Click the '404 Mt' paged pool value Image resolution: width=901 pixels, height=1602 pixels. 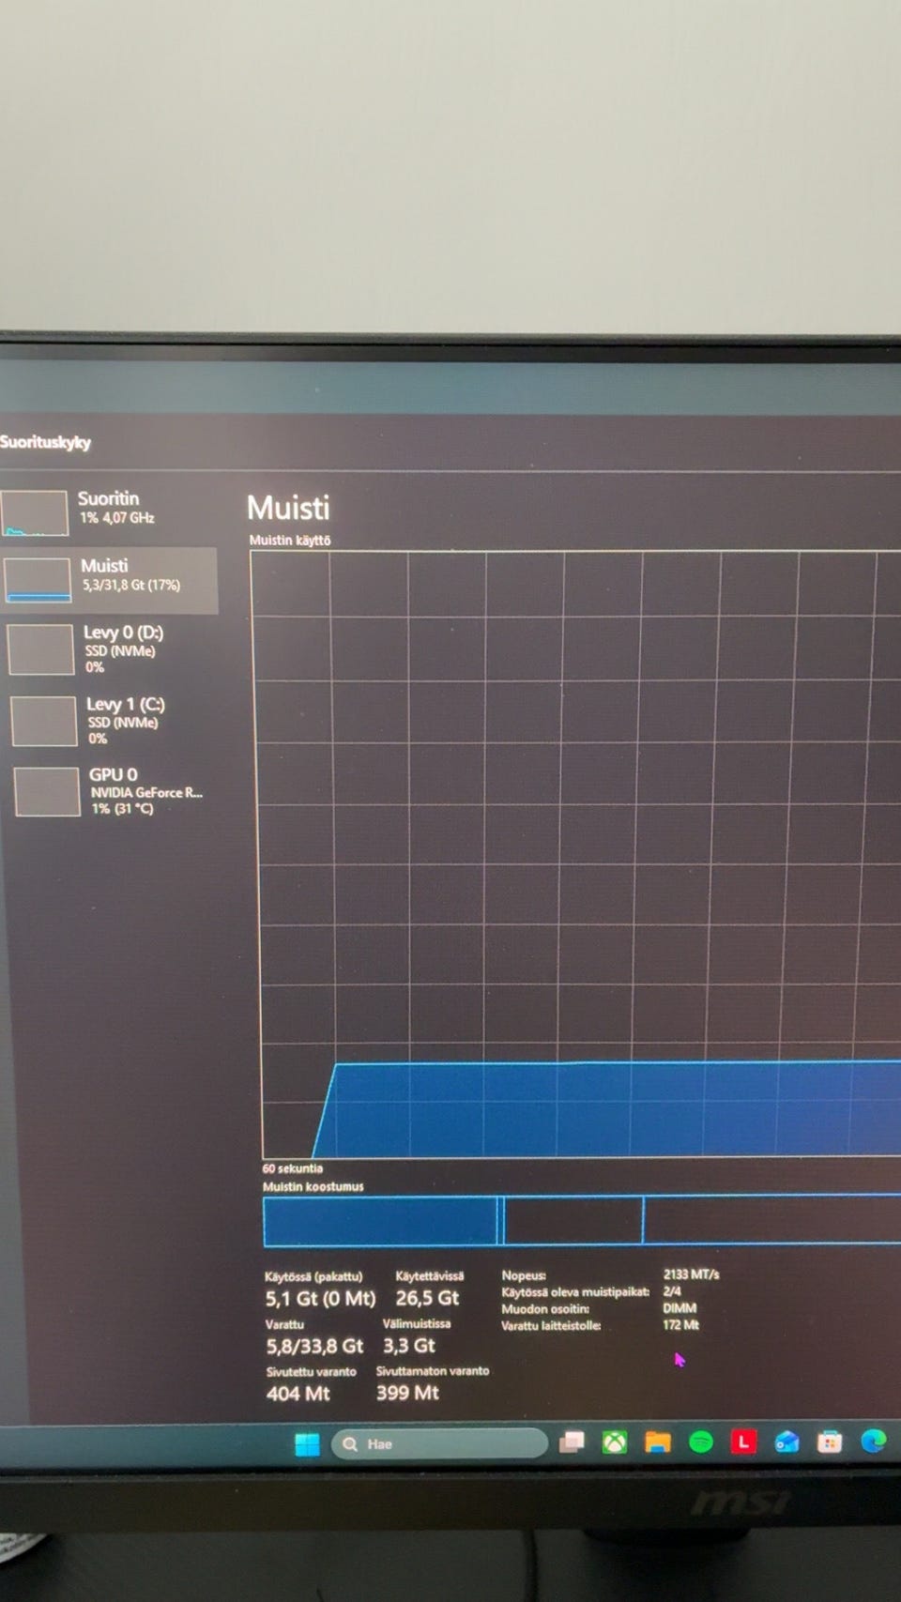[x=298, y=1395]
